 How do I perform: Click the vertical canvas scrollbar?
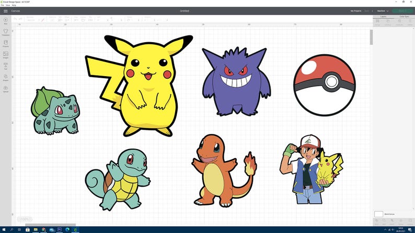371,37
